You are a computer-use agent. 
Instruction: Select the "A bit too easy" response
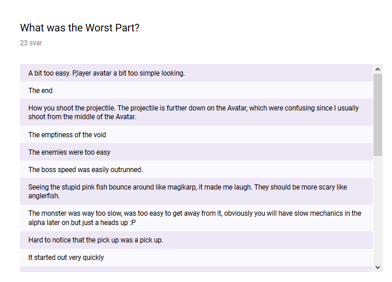[x=106, y=73]
